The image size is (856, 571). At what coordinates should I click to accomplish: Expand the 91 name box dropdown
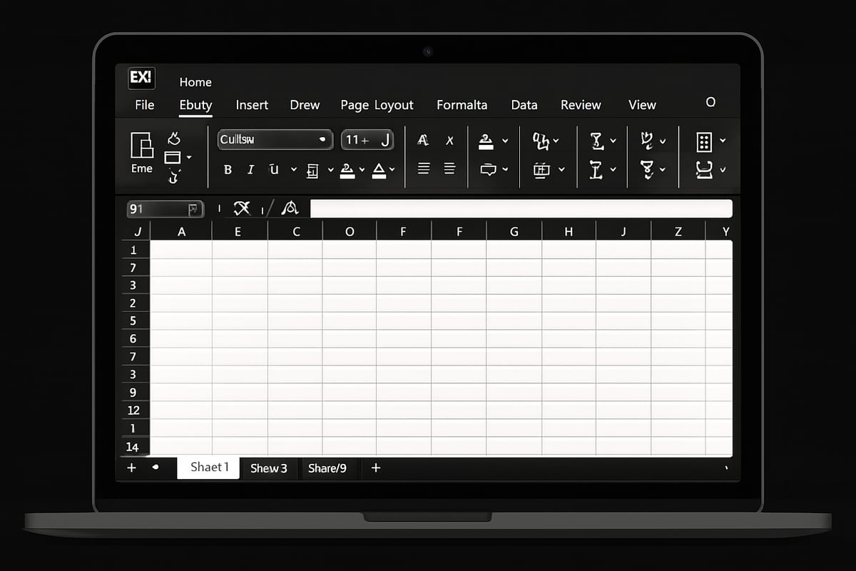pos(193,209)
